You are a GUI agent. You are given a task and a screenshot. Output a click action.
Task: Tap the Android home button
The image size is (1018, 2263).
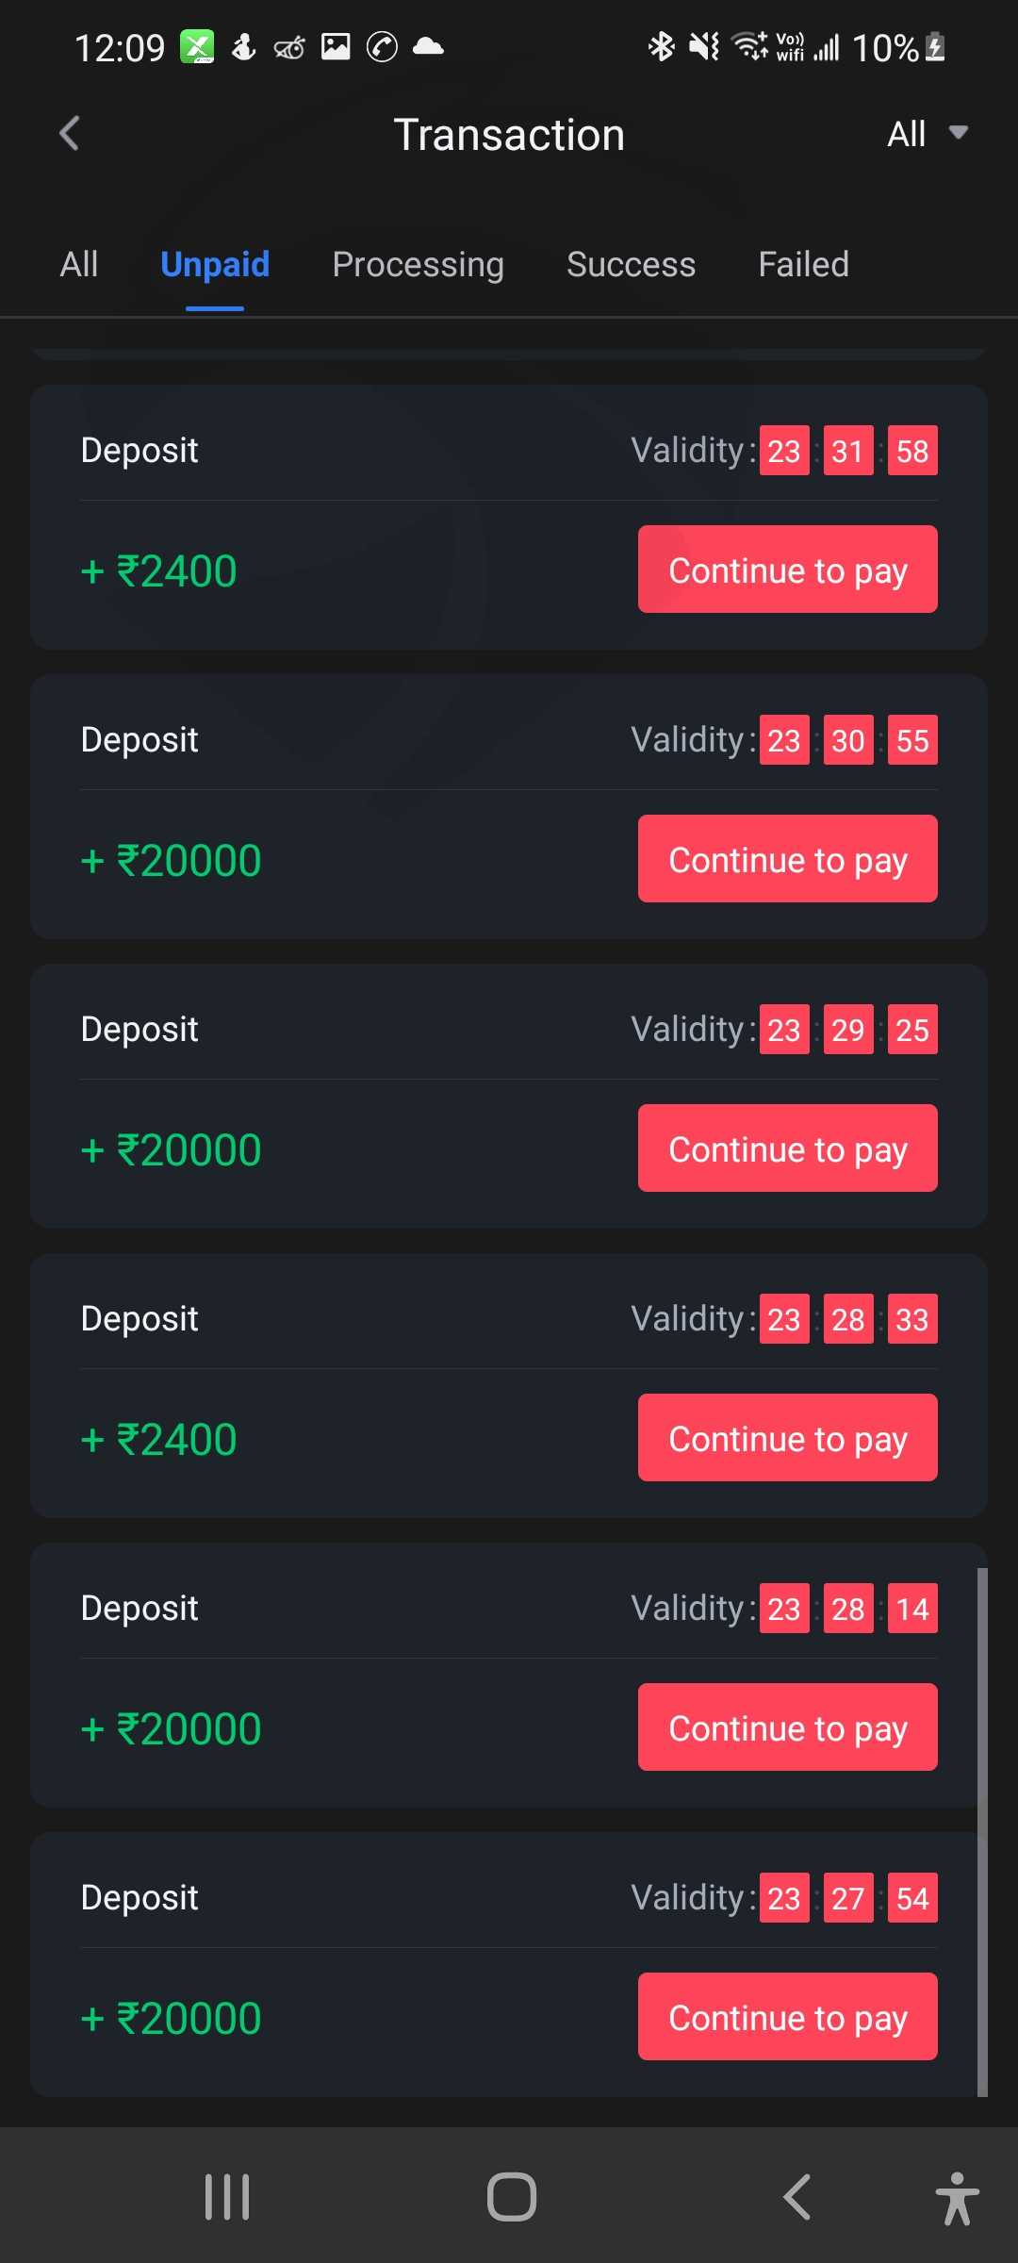click(x=511, y=2197)
